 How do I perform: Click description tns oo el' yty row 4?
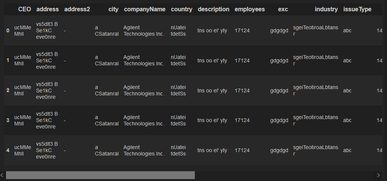pos(212,151)
